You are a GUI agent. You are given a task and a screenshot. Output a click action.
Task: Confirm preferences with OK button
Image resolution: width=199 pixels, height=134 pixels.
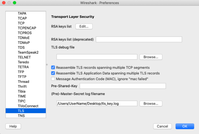click(185, 126)
